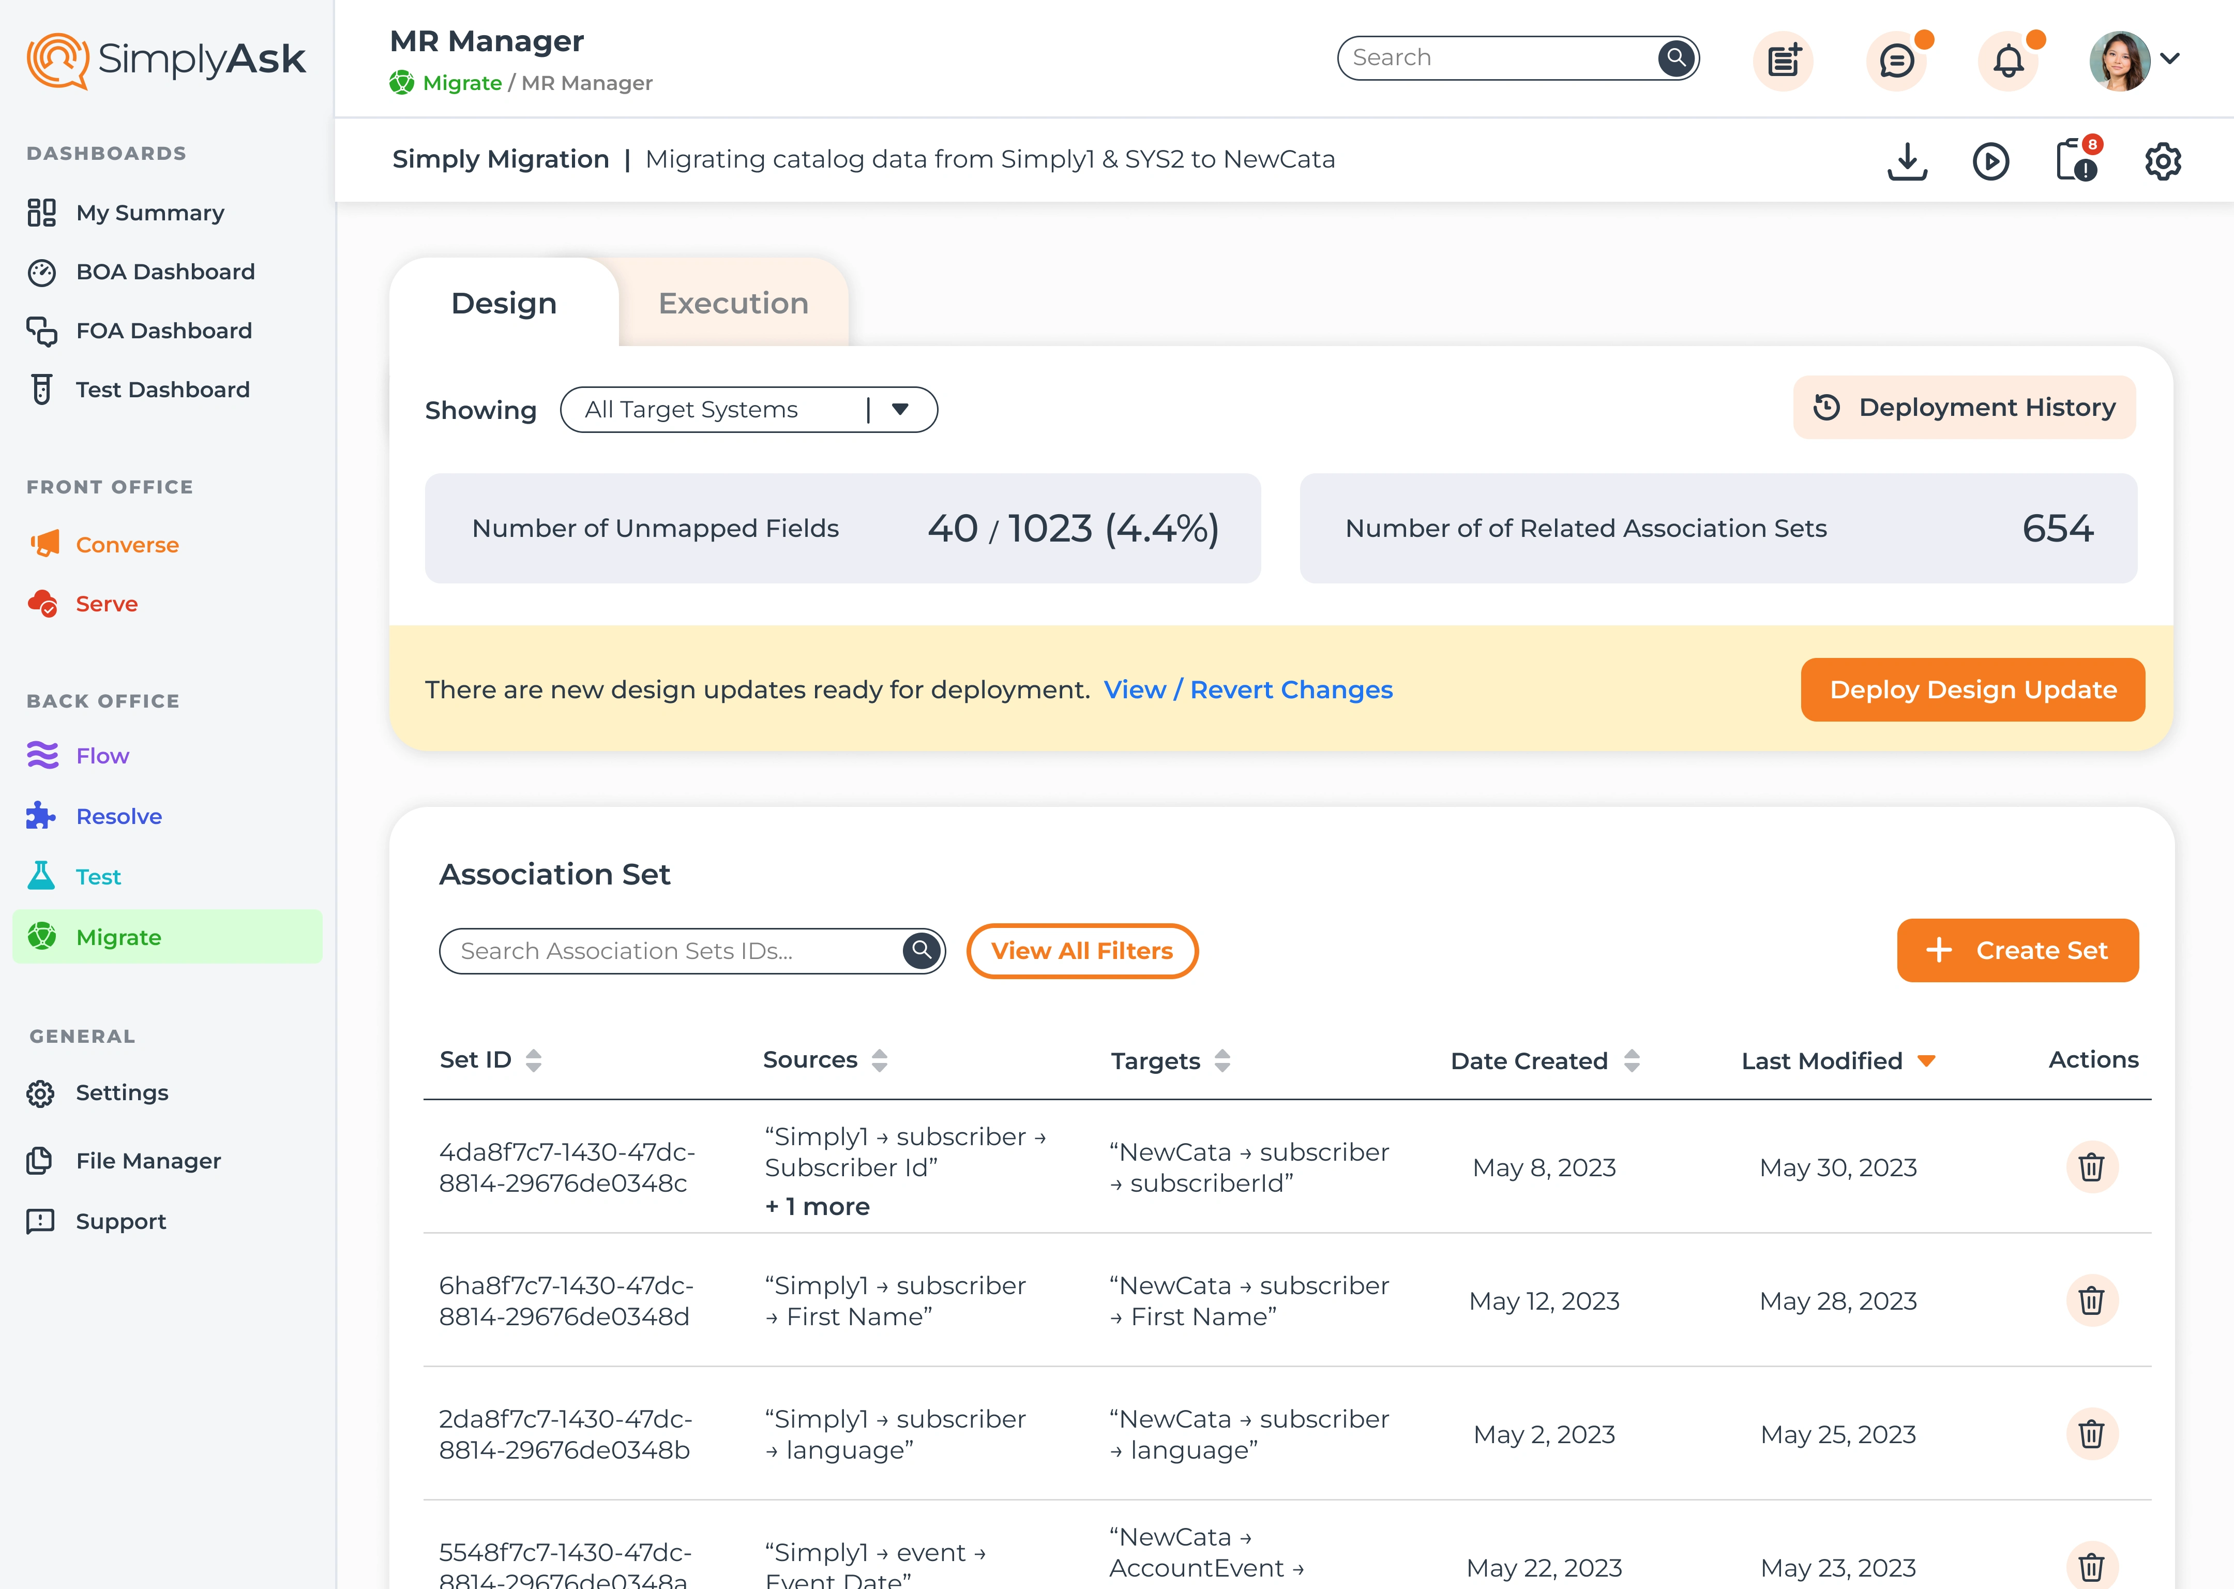The width and height of the screenshot is (2234, 1589).
Task: Open set ID 6ha8f7c7-1430-47dc-8814-29676de0348d
Action: (x=566, y=1300)
